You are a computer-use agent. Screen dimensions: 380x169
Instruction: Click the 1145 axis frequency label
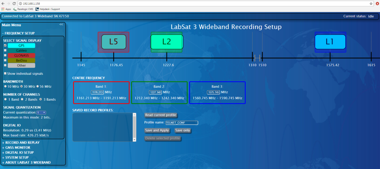[81, 65]
